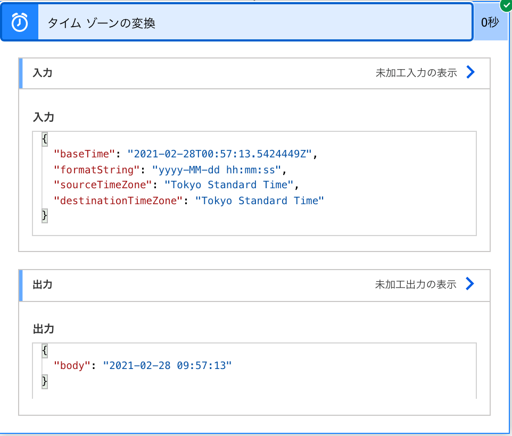Click inside the input JSON code box

coord(254,181)
